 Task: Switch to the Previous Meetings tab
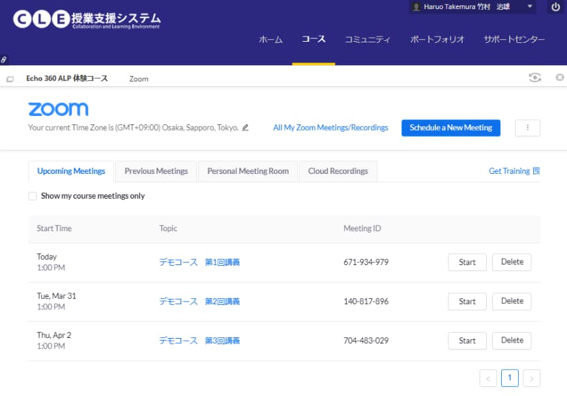156,171
